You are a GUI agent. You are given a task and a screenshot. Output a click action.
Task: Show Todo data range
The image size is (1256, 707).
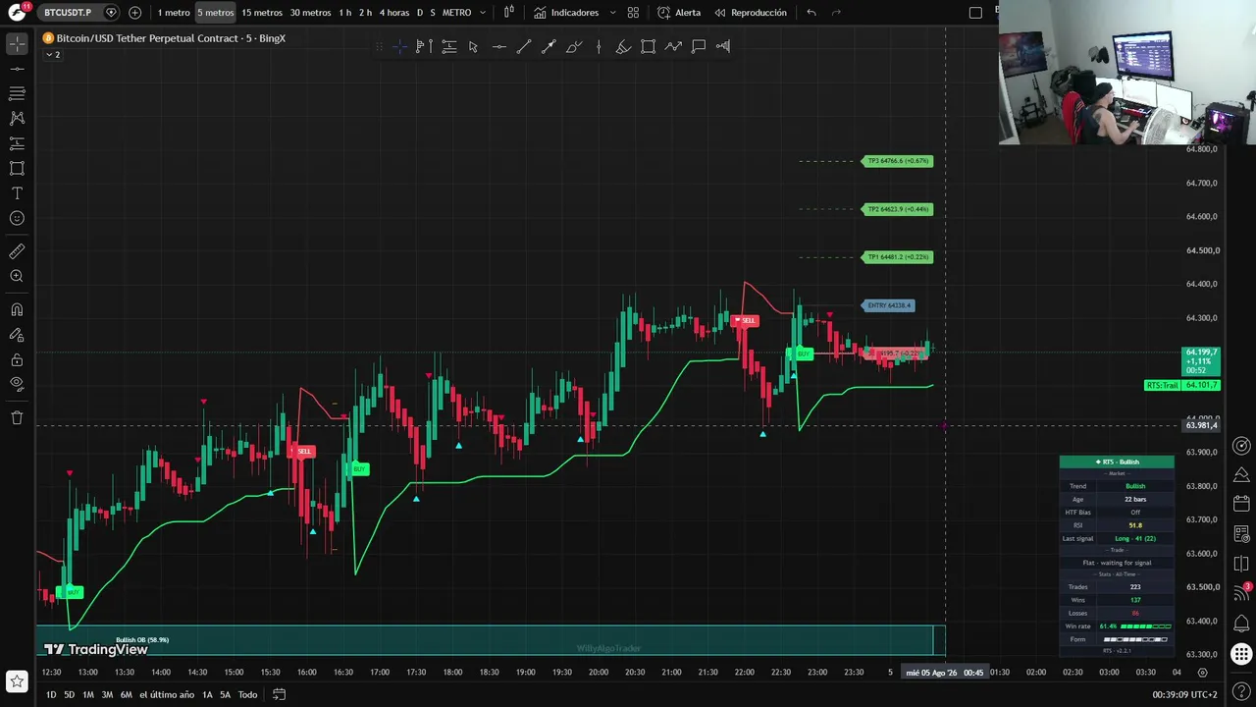[247, 695]
